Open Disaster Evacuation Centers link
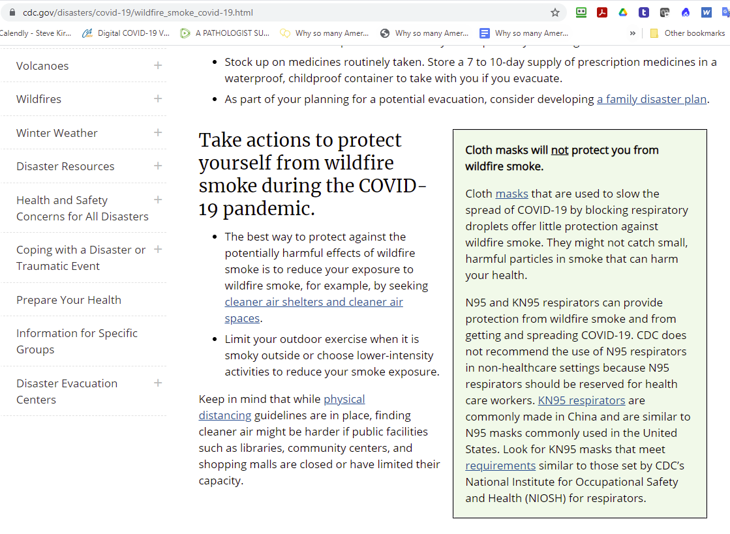Screen dimensions: 730x534 click(x=67, y=392)
